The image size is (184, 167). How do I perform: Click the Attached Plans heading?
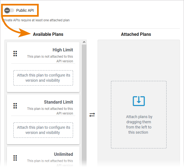point(136,34)
